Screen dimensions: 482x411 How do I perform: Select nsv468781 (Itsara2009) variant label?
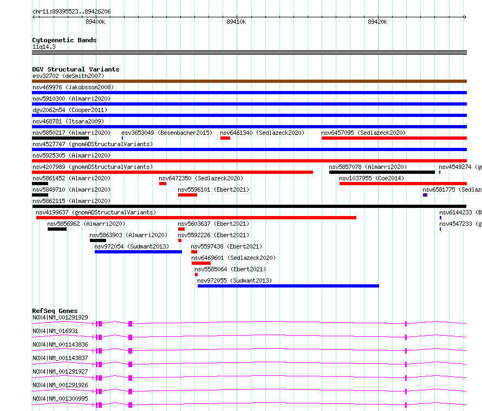(x=68, y=121)
